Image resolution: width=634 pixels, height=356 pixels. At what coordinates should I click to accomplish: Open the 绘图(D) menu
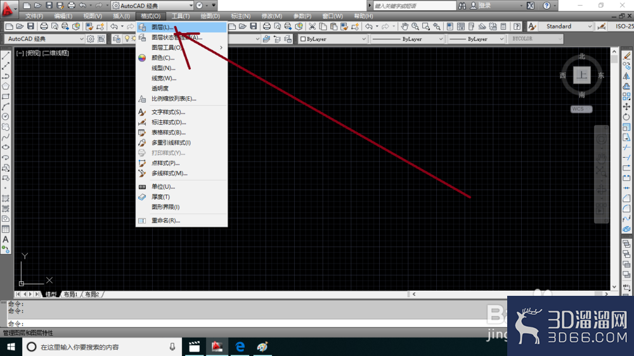coord(210,16)
